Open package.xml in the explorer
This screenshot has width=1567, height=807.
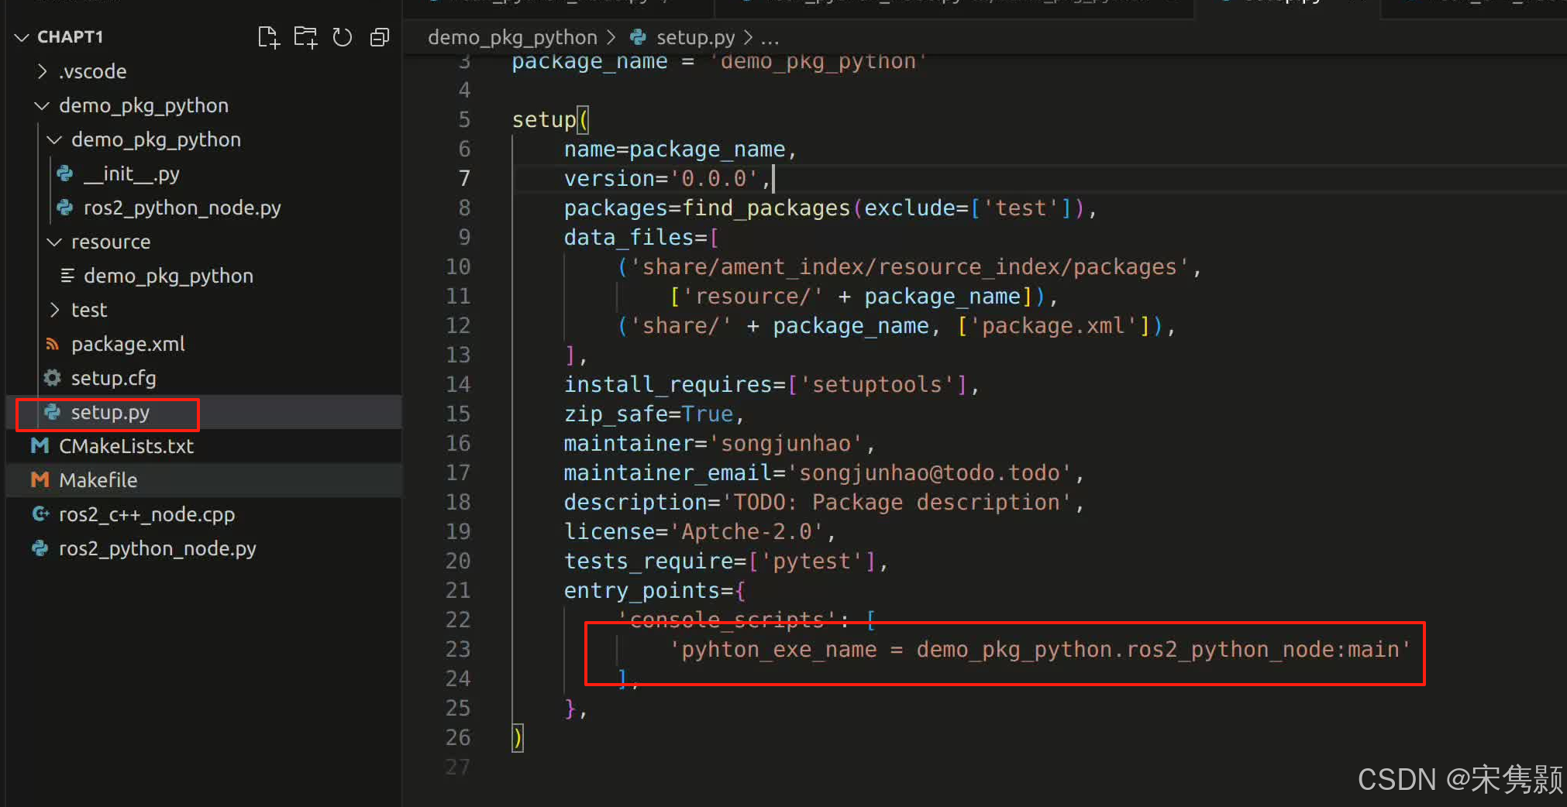(x=128, y=344)
